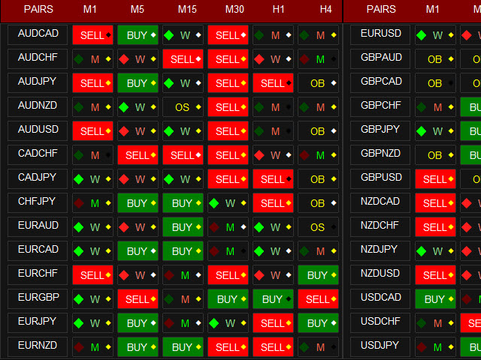Click dark red diamond in USDJPY M1 cell

point(421,346)
